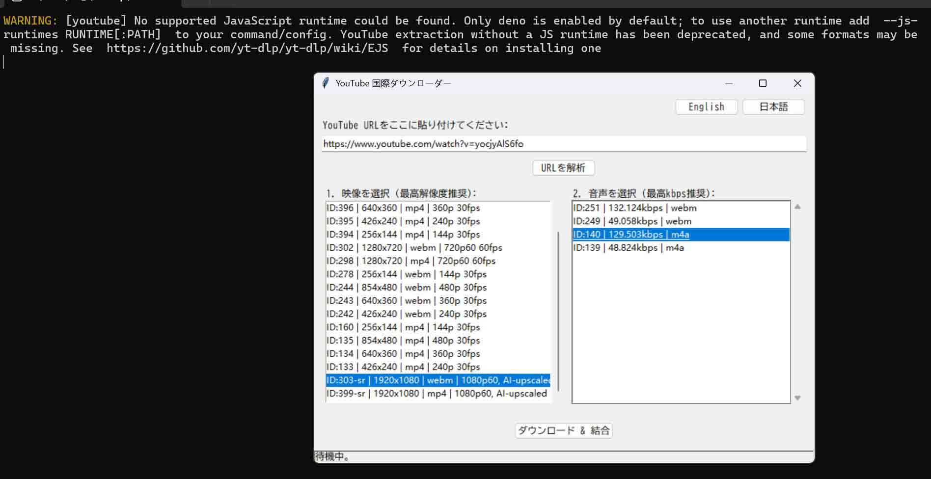Choose audio format ID:139 48.824kbps m4a
Viewport: 931px width, 479px height.
(628, 248)
